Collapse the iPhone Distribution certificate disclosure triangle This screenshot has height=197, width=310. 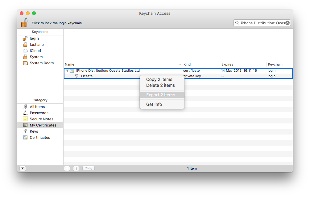click(x=68, y=70)
